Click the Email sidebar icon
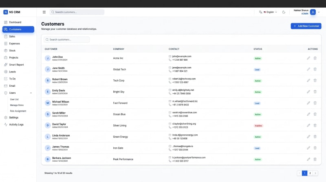This screenshot has width=326, height=182. point(6,86)
